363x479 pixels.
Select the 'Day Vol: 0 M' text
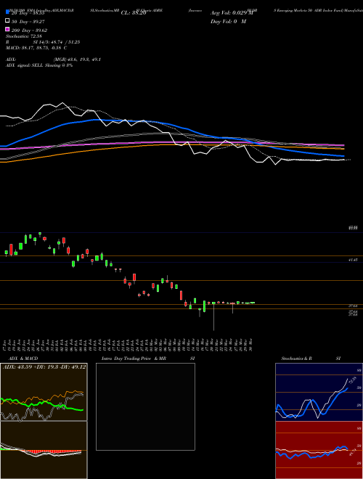point(228,22)
